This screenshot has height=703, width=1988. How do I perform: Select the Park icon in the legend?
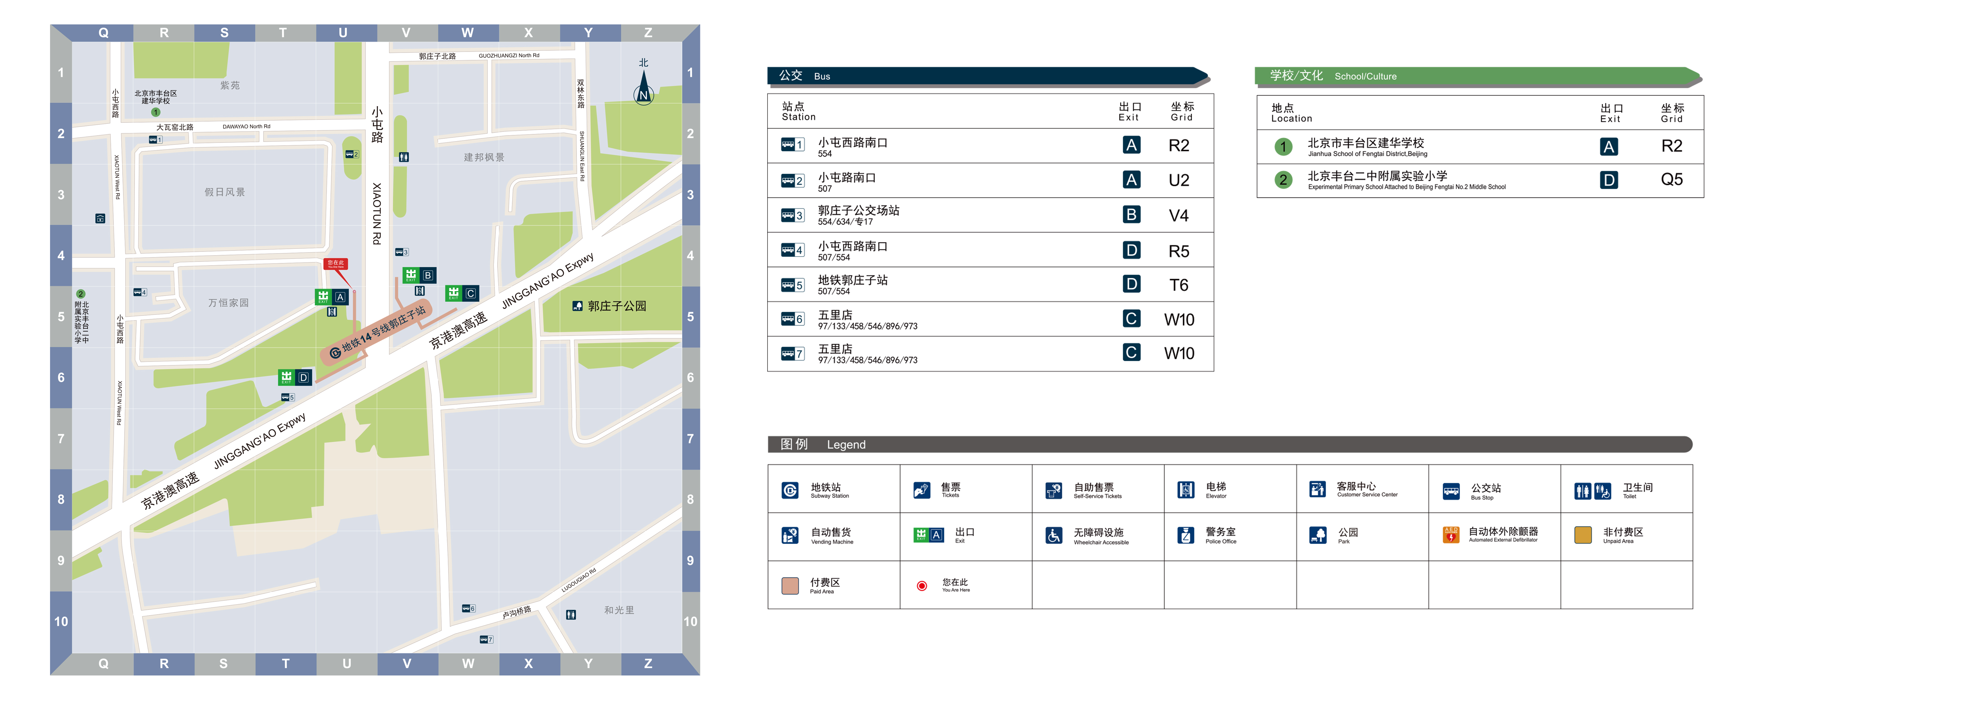point(1317,535)
